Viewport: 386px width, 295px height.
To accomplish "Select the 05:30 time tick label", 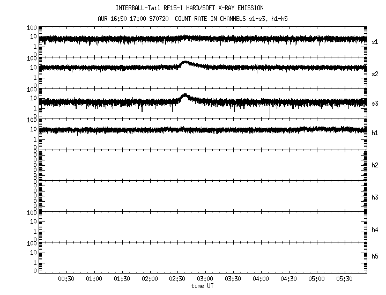I will coord(345,279).
